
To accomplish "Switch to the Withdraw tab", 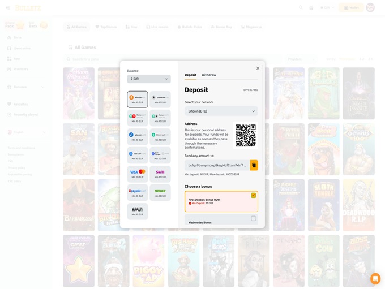I will [x=208, y=75].
